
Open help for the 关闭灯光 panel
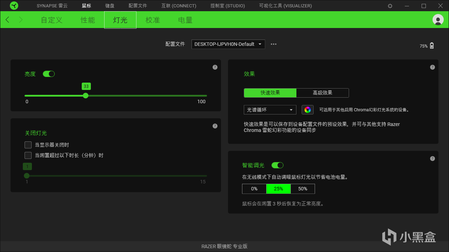pos(215,126)
